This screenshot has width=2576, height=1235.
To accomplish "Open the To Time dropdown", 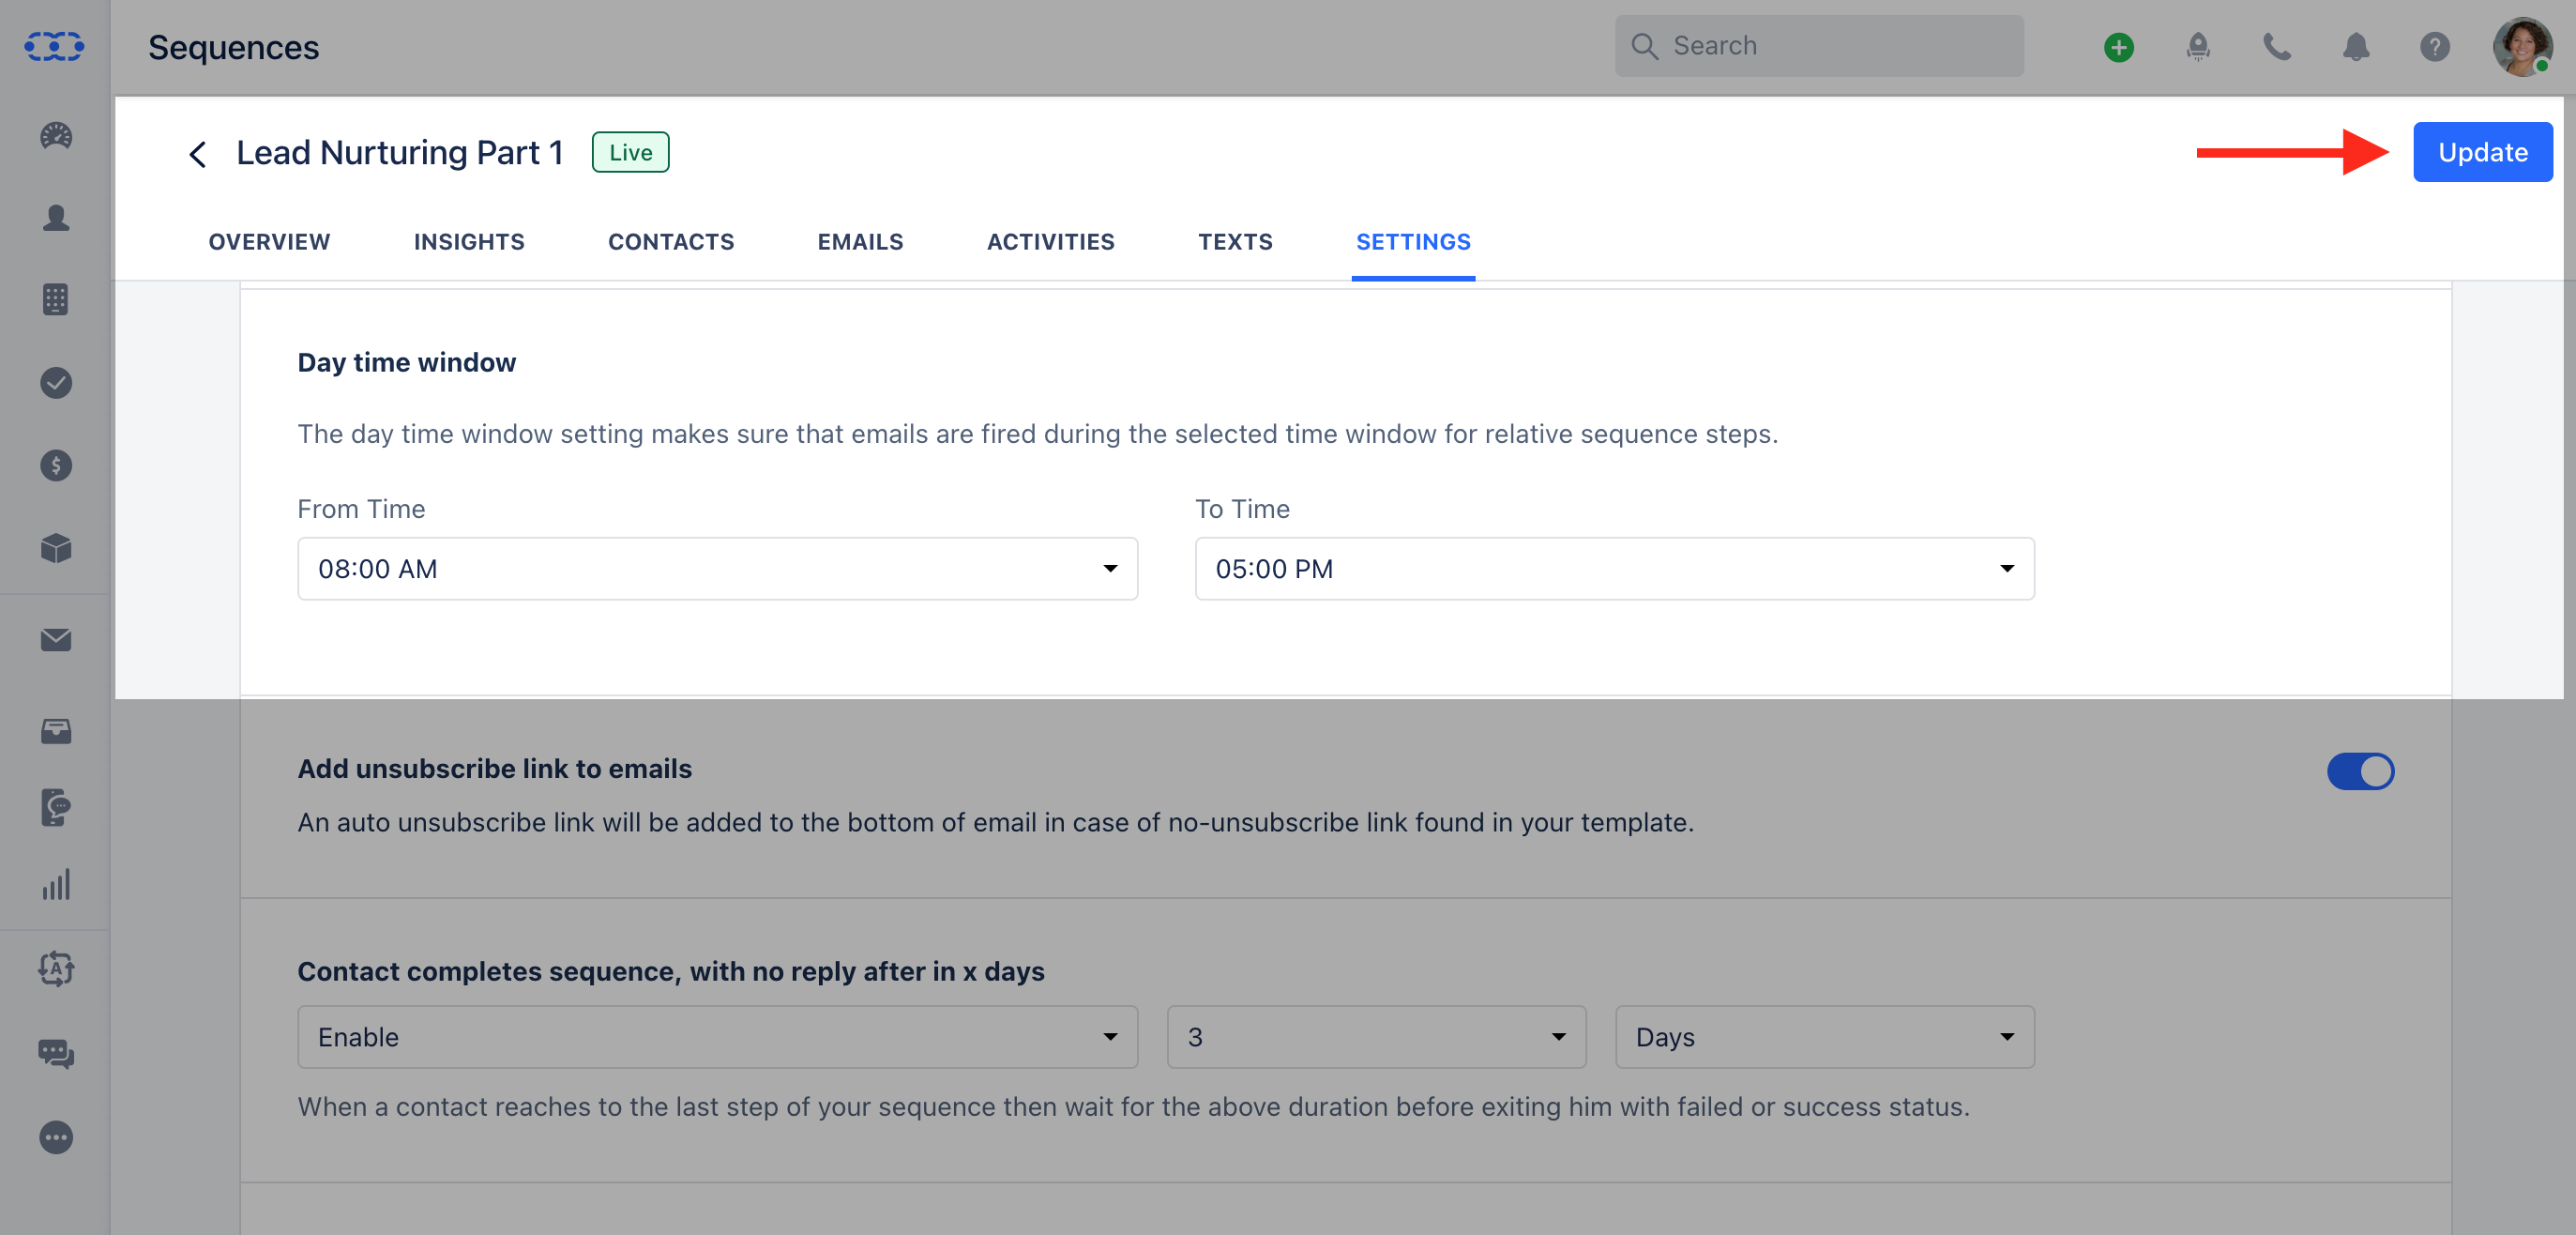I will (1614, 569).
